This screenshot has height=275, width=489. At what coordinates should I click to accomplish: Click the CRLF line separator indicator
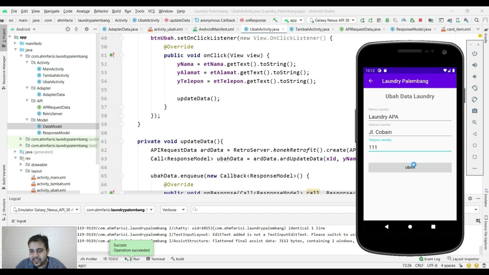point(419,265)
